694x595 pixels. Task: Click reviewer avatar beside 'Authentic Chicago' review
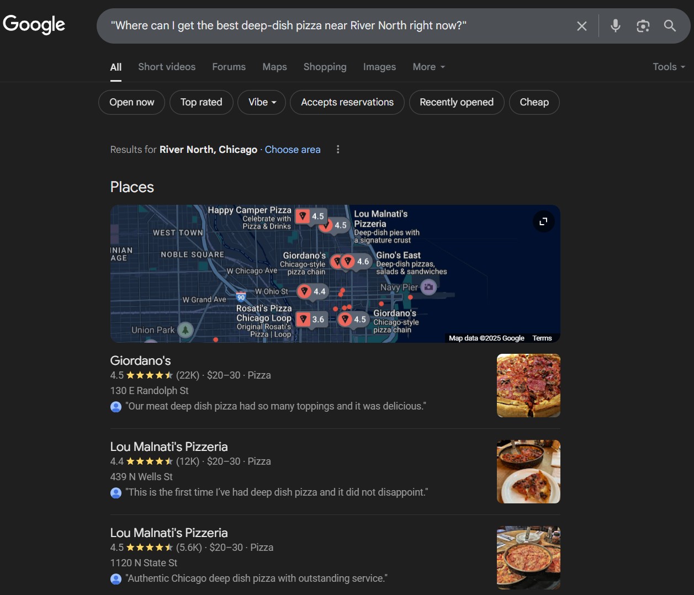click(116, 579)
